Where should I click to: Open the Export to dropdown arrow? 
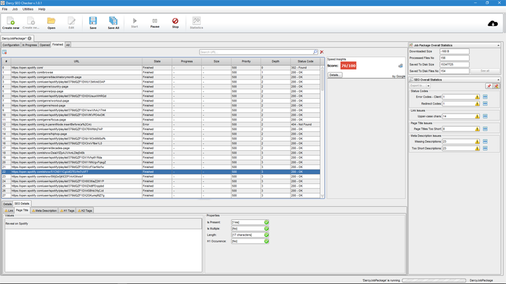point(428,86)
